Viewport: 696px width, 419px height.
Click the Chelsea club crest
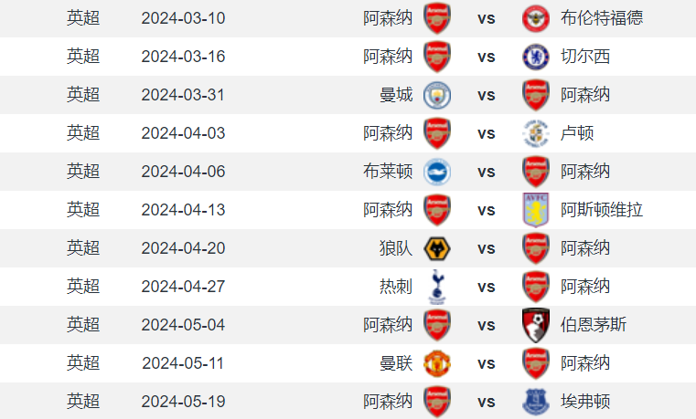(535, 57)
